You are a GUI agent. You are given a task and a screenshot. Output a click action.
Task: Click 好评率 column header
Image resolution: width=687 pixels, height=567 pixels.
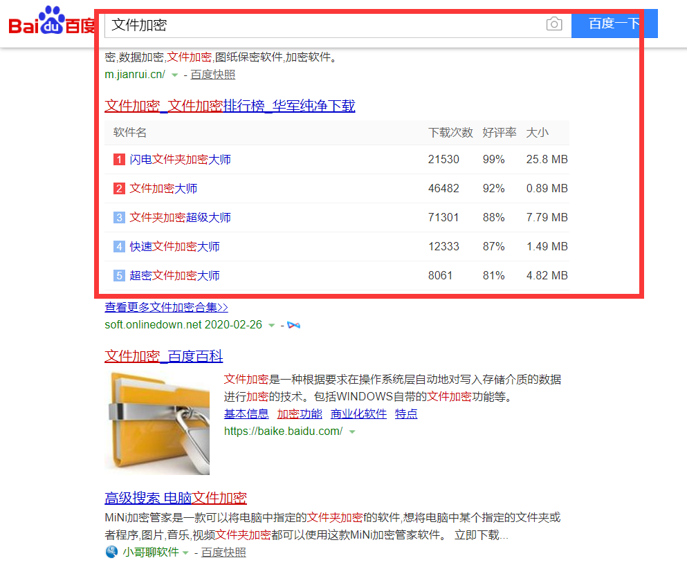pyautogui.click(x=500, y=133)
